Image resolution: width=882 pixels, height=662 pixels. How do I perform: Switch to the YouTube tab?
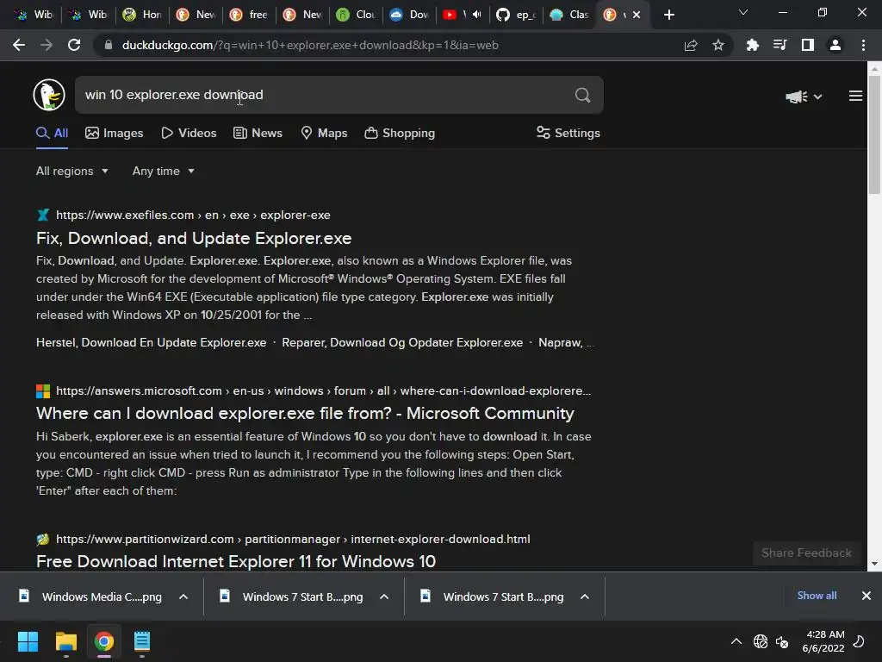(463, 15)
